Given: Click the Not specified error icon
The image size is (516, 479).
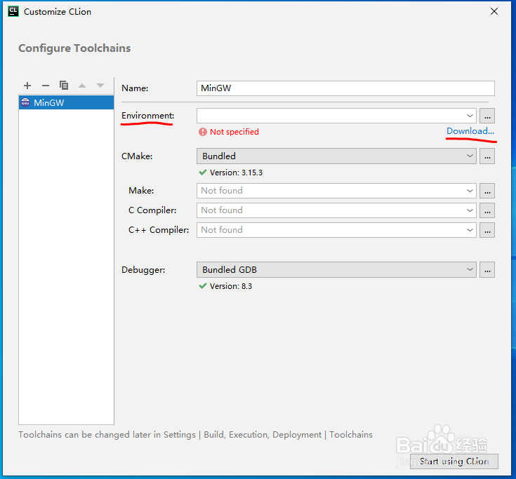Looking at the screenshot, I should tap(203, 132).
